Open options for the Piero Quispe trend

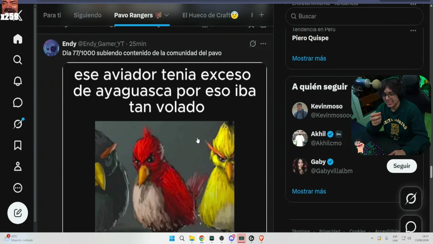pyautogui.click(x=413, y=30)
